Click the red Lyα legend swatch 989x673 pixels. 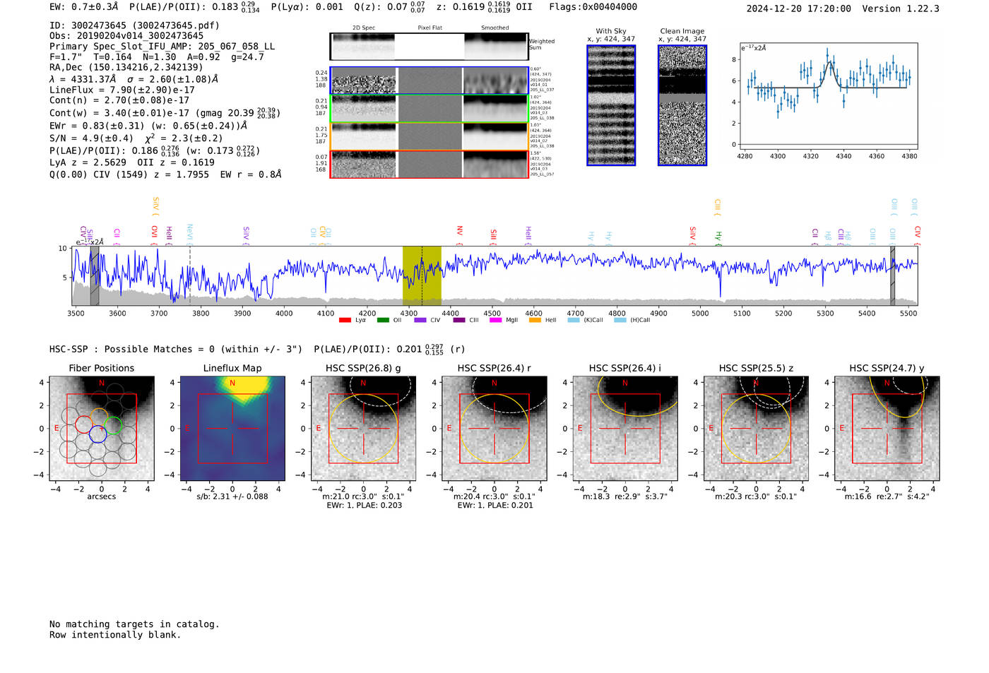(x=345, y=320)
